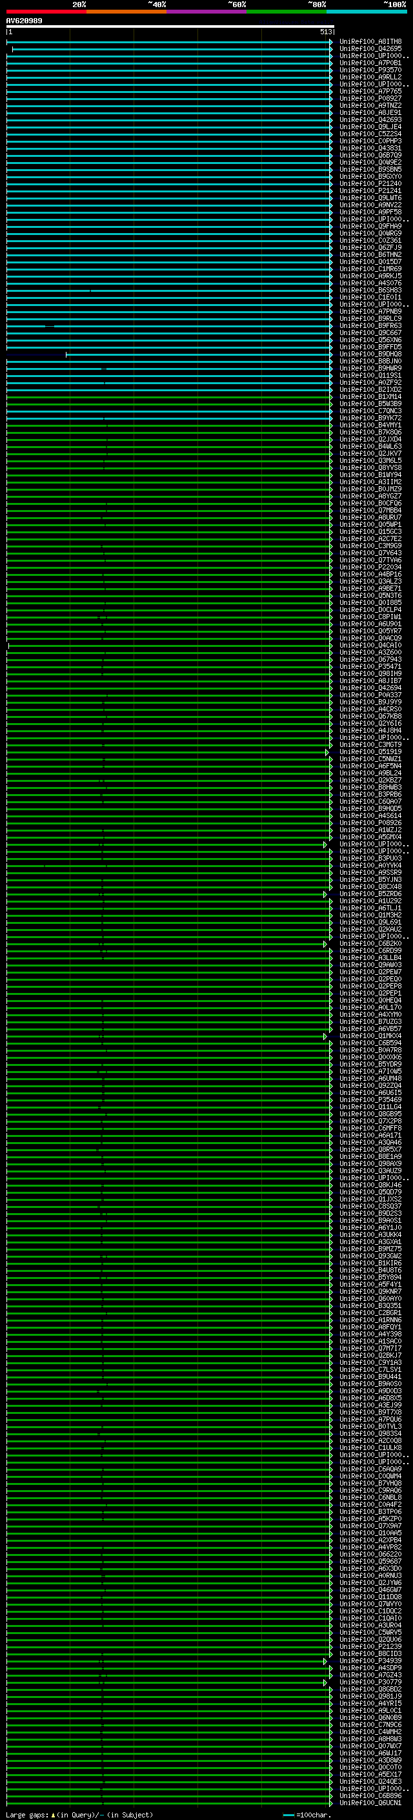This screenshot has width=413, height=1820.
Task: Select hit label UniRef100_A9SSR9
Action: pyautogui.click(x=370, y=873)
